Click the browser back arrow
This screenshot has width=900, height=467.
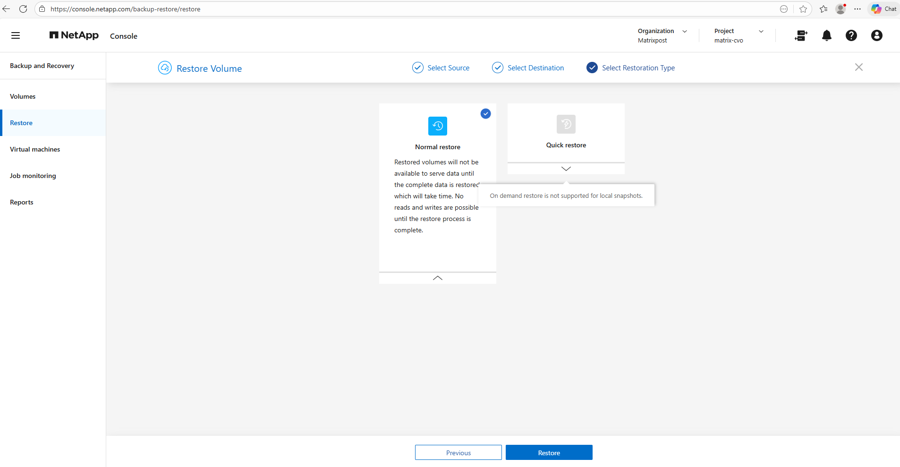pos(6,9)
